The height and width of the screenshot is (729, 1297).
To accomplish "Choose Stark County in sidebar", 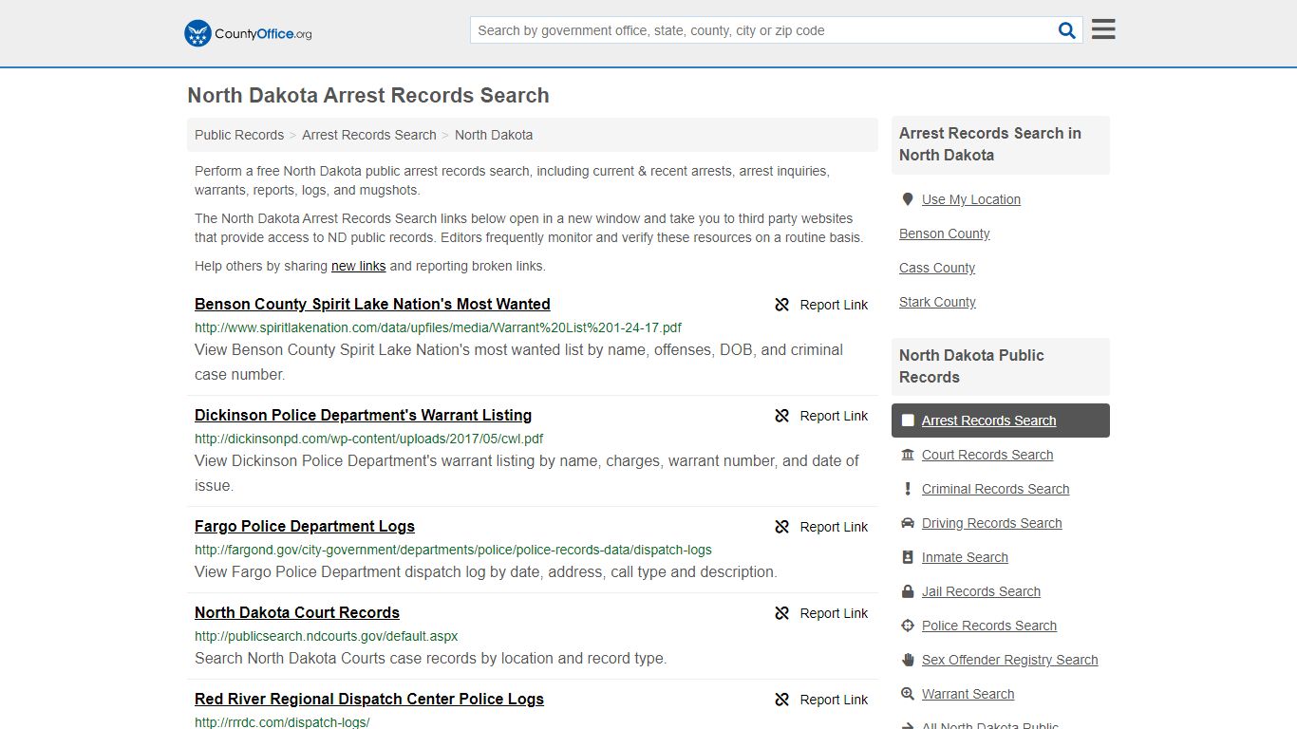I will pyautogui.click(x=937, y=302).
